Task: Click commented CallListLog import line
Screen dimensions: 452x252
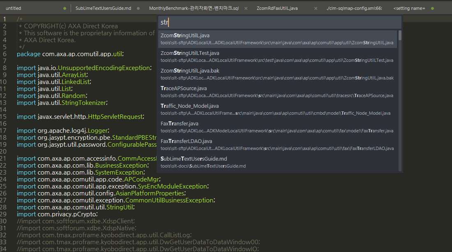Action: click(104, 235)
